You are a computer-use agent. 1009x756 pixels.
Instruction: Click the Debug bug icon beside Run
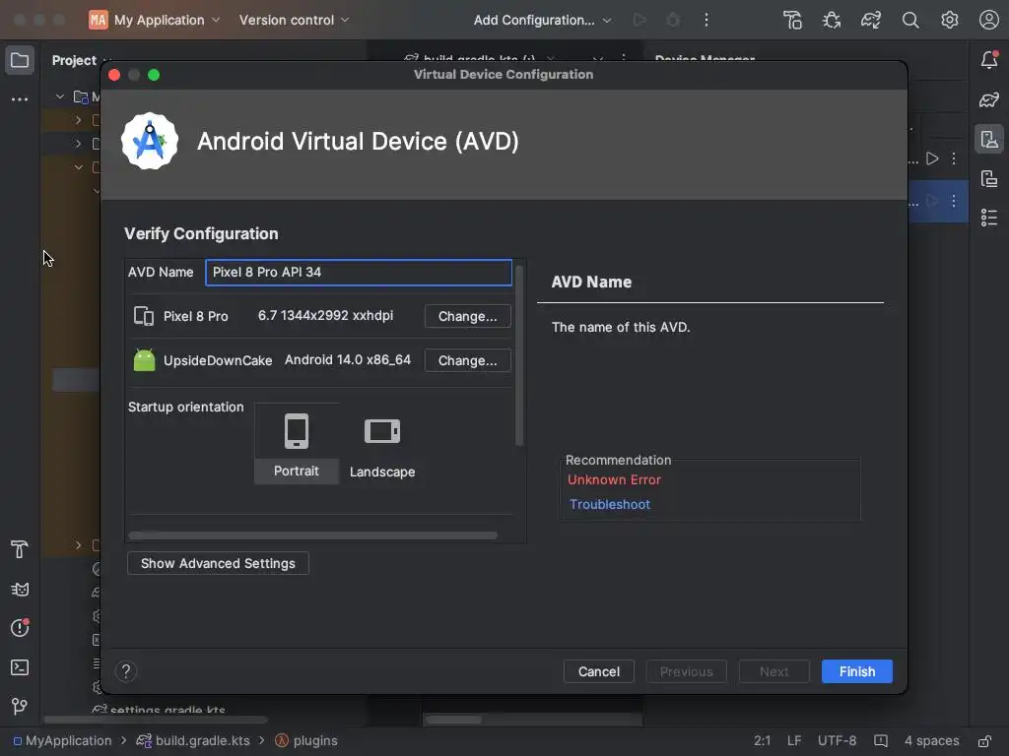[x=672, y=20]
